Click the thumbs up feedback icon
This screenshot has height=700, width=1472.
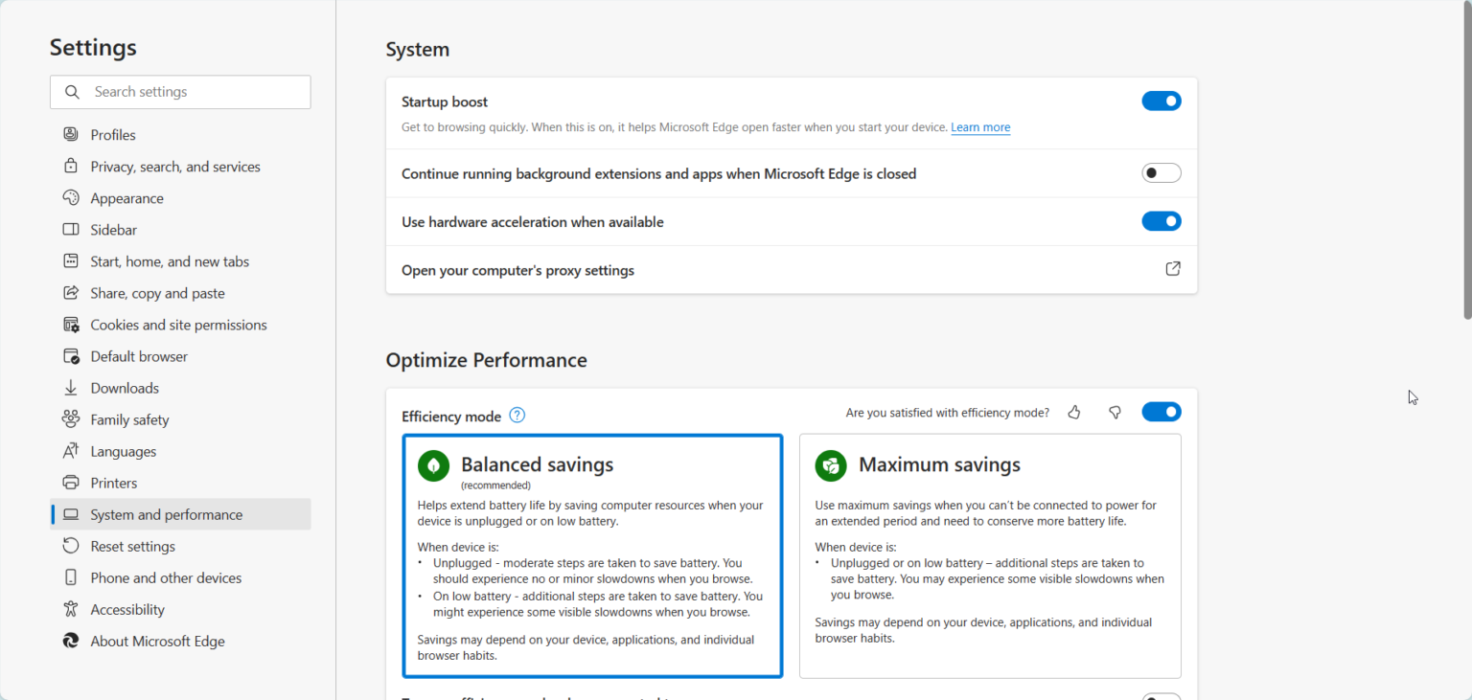click(1074, 412)
